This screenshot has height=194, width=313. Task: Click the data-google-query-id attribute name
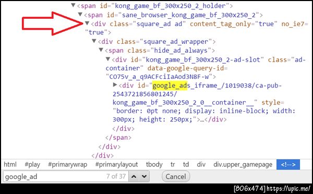(186, 68)
